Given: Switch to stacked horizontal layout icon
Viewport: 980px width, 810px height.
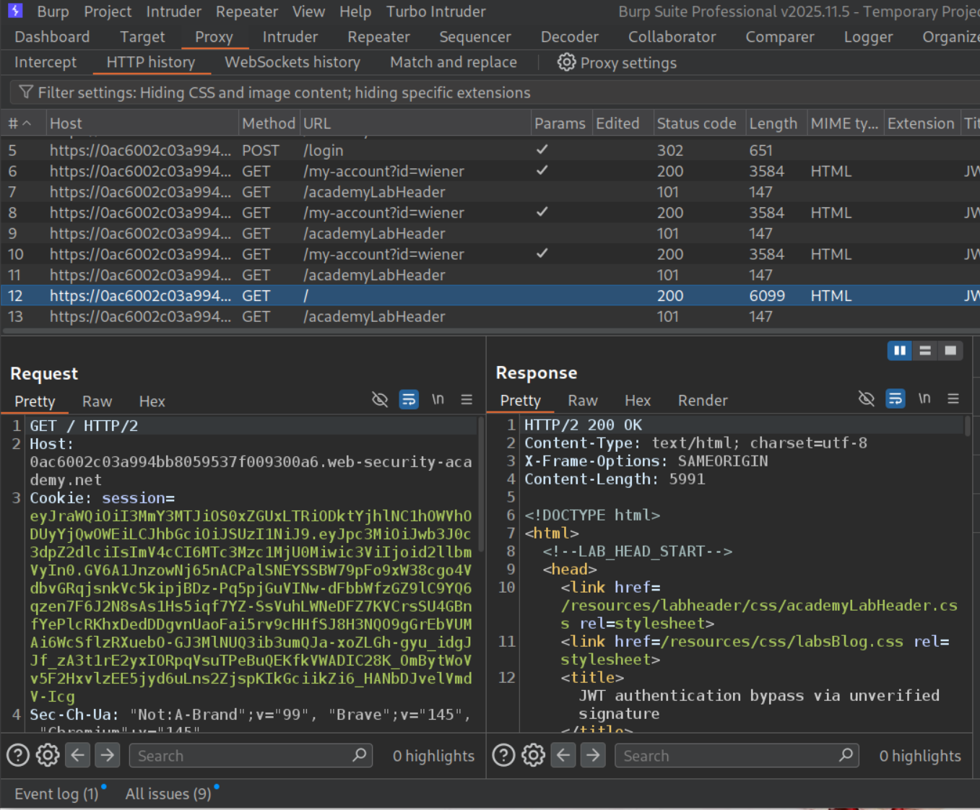Looking at the screenshot, I should (x=925, y=351).
